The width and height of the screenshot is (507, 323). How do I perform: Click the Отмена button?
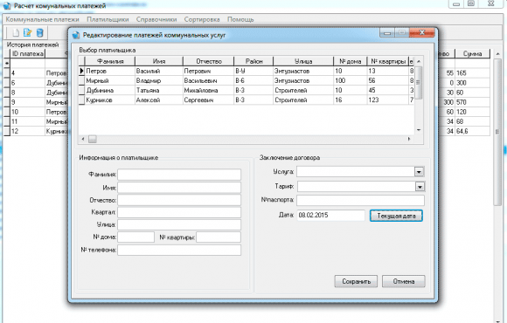pyautogui.click(x=404, y=281)
